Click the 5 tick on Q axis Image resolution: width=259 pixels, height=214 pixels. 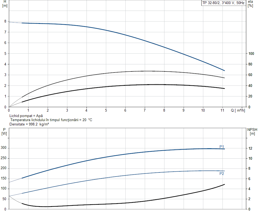(x=106, y=111)
